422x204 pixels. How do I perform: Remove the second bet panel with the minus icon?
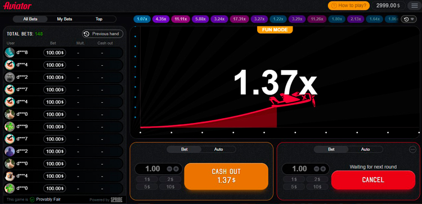(x=412, y=149)
